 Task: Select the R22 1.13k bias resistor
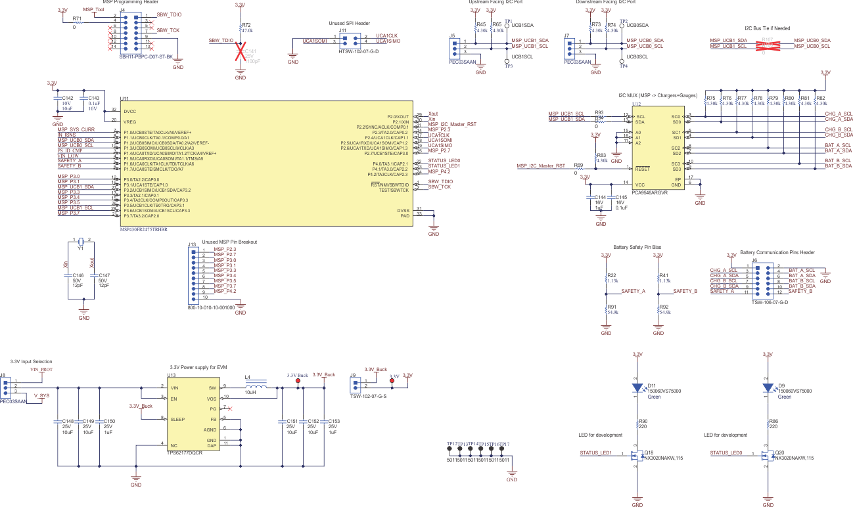pyautogui.click(x=606, y=278)
